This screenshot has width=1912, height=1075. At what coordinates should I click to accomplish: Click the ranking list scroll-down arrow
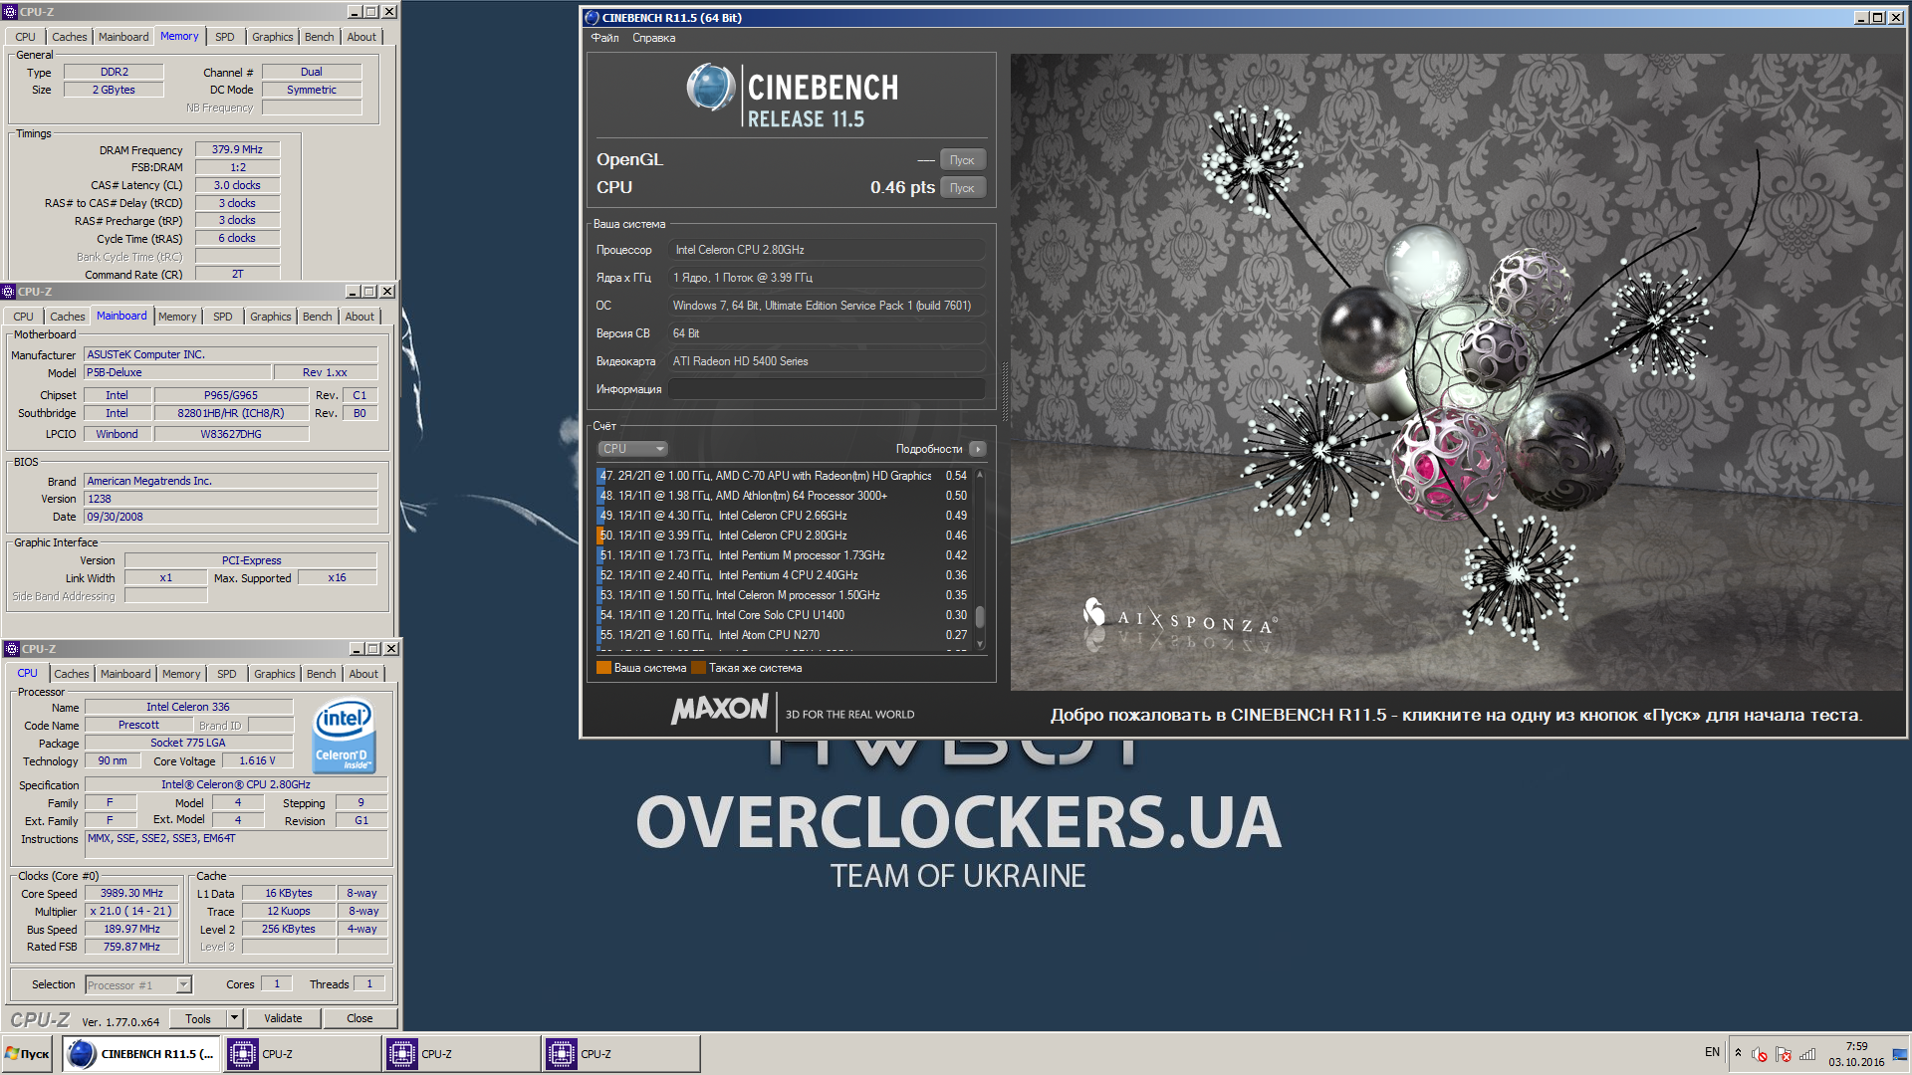[980, 644]
